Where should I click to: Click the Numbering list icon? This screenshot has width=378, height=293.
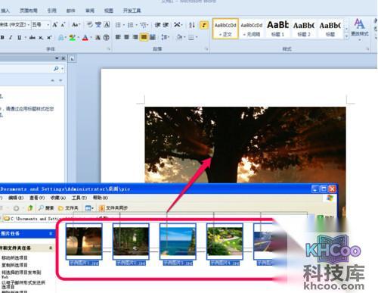[131, 25]
